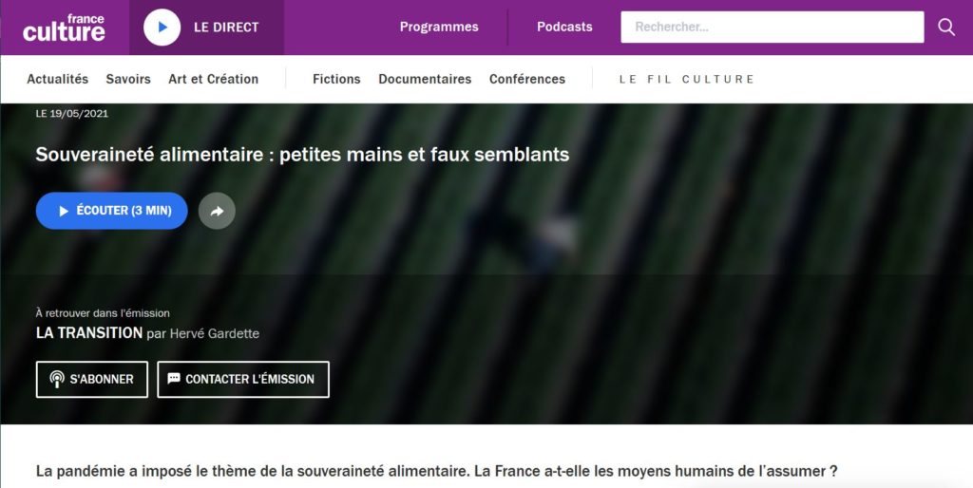Go to the Actualités section

click(58, 79)
